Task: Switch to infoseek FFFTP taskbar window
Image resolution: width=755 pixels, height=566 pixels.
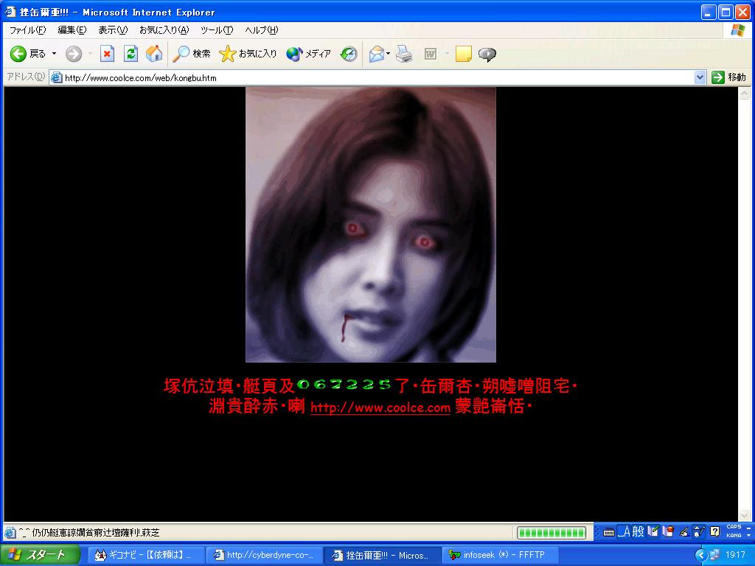Action: point(499,555)
